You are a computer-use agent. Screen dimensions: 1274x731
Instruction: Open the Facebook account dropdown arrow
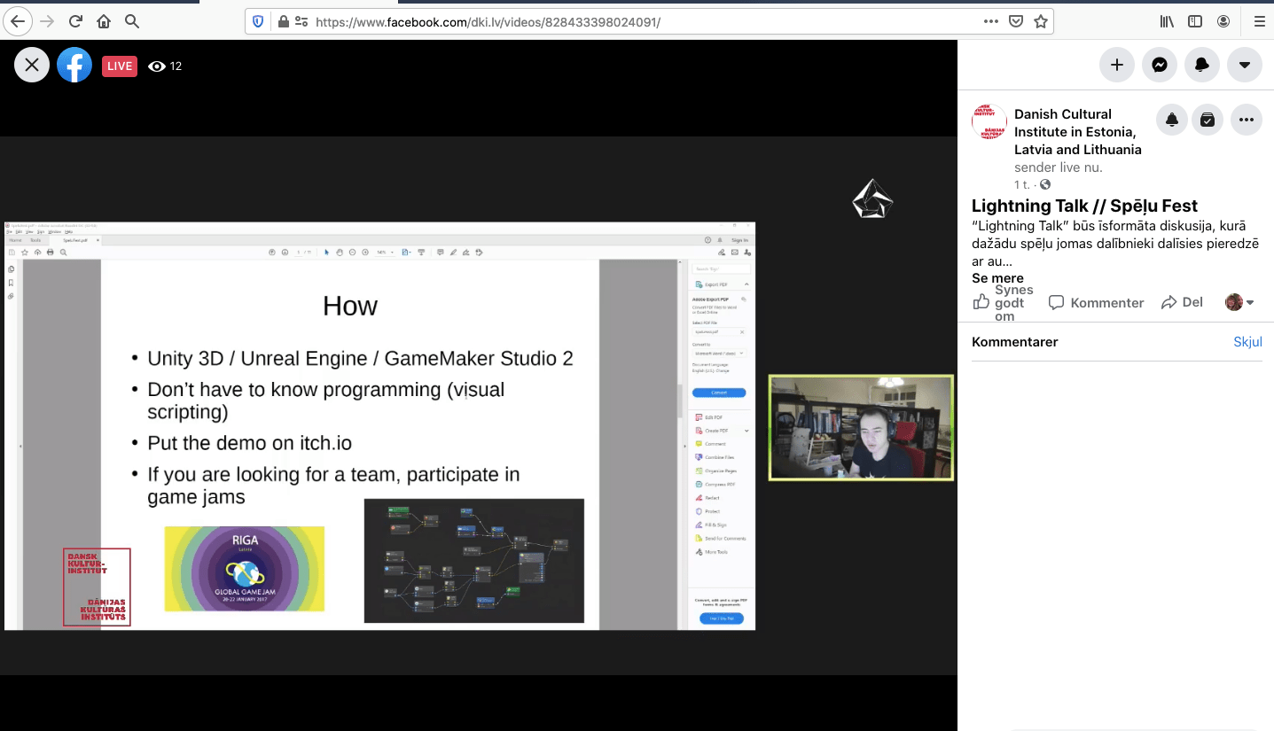pos(1244,65)
